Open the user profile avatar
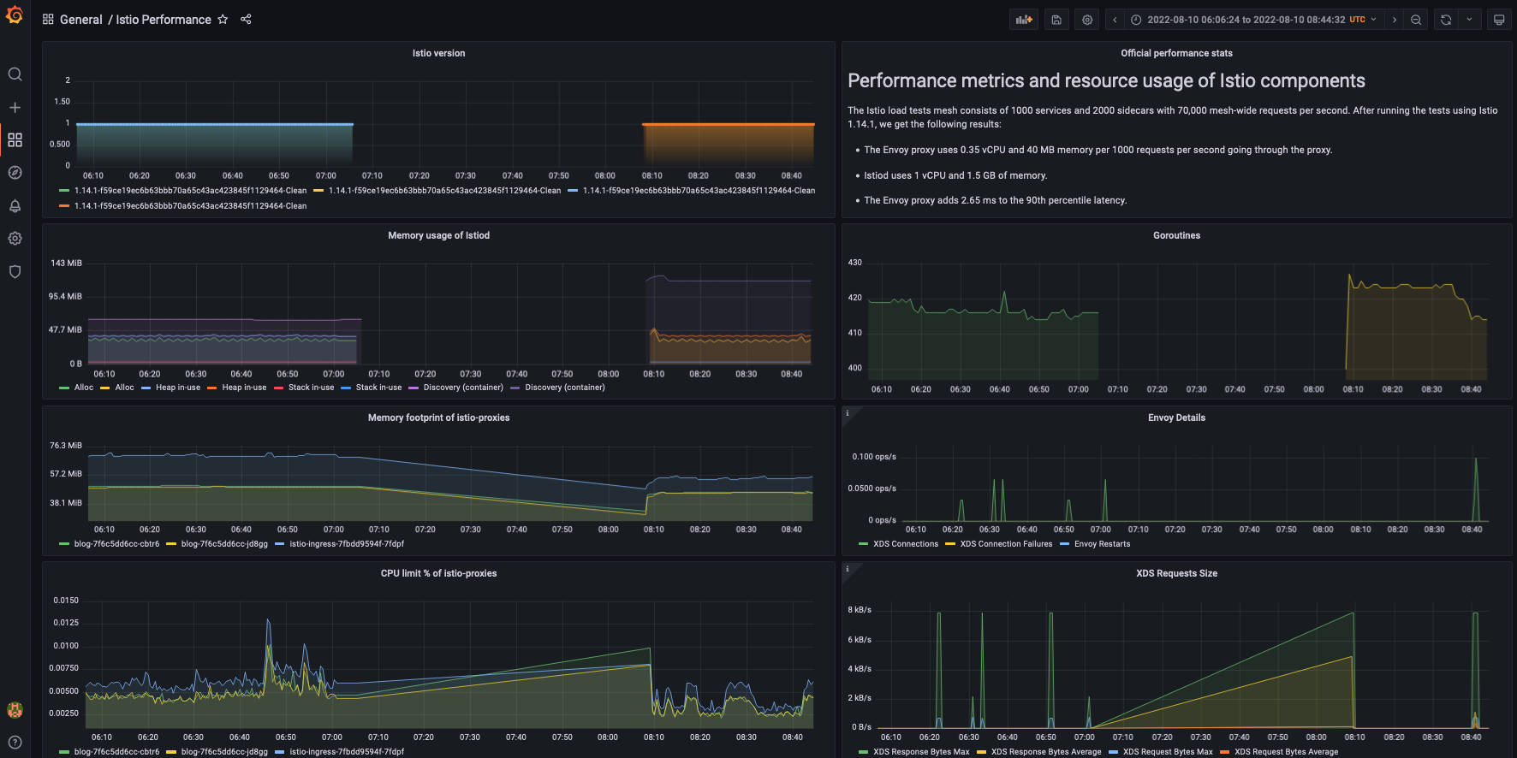 click(15, 709)
